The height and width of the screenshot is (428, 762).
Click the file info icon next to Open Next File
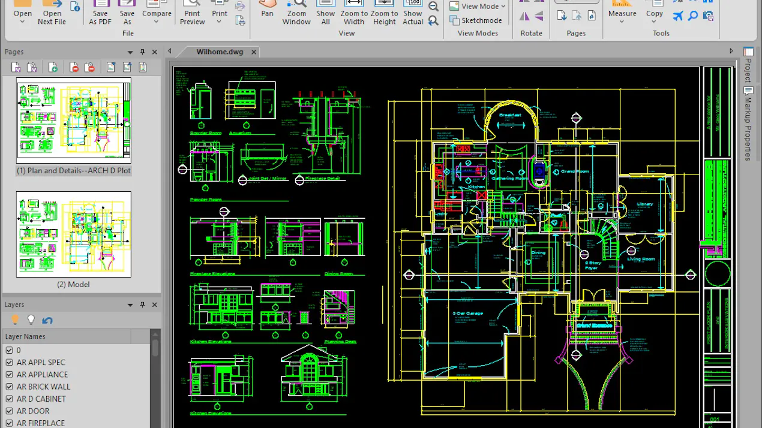tap(75, 7)
